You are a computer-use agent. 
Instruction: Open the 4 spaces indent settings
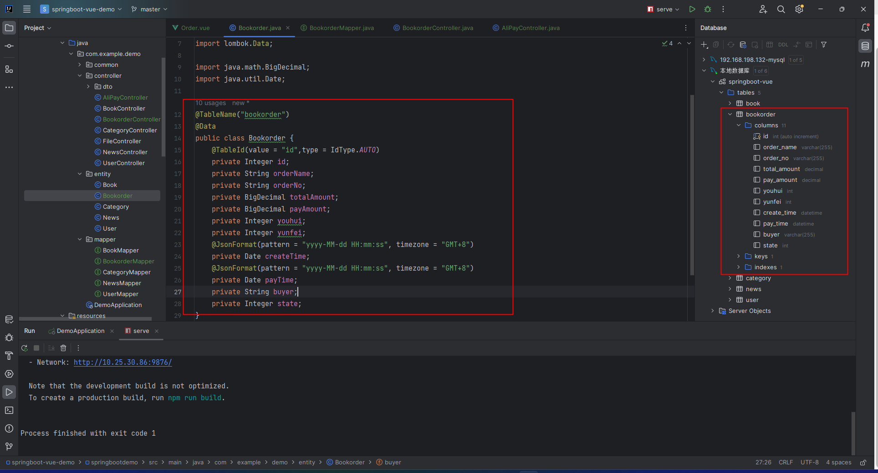coord(838,463)
